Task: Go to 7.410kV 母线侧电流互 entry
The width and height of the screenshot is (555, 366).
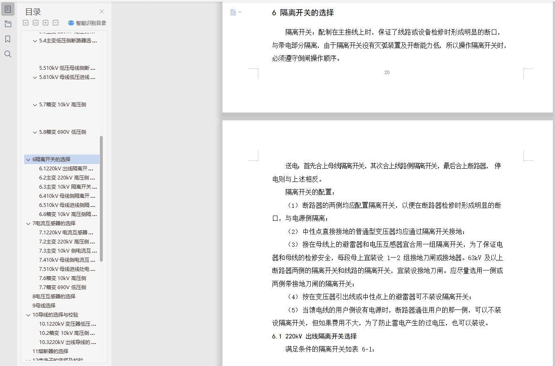Action: [67, 260]
